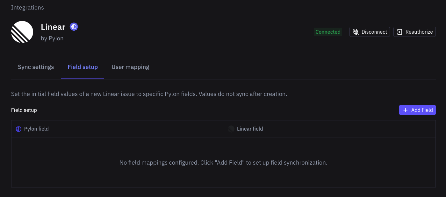Switch to the User mapping tab
The width and height of the screenshot is (446, 197).
tap(130, 67)
